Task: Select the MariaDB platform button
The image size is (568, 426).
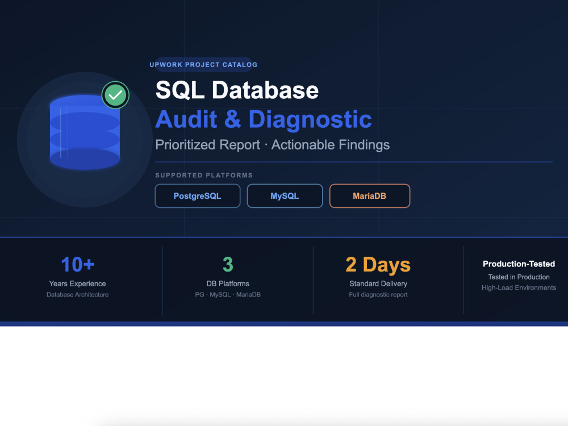Action: coord(370,196)
